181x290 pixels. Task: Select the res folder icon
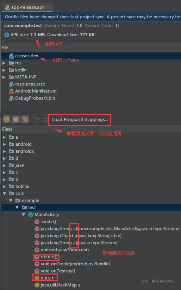11,63
